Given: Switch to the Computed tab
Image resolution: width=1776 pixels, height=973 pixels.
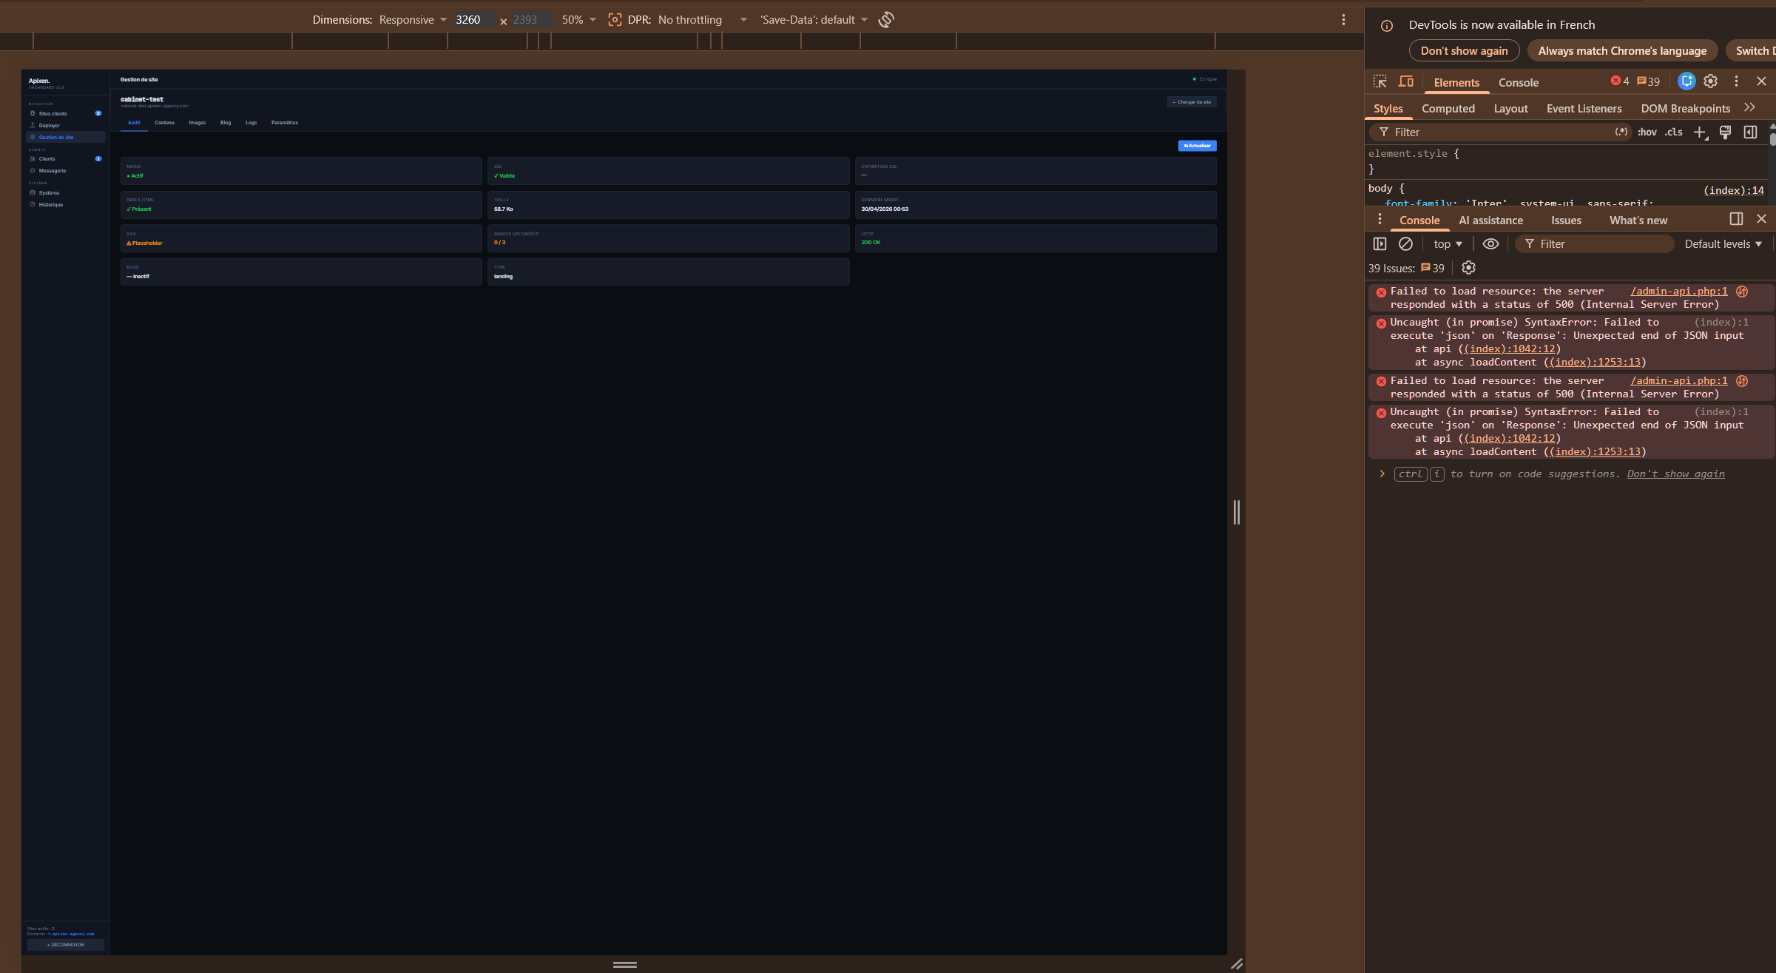Looking at the screenshot, I should [x=1448, y=109].
